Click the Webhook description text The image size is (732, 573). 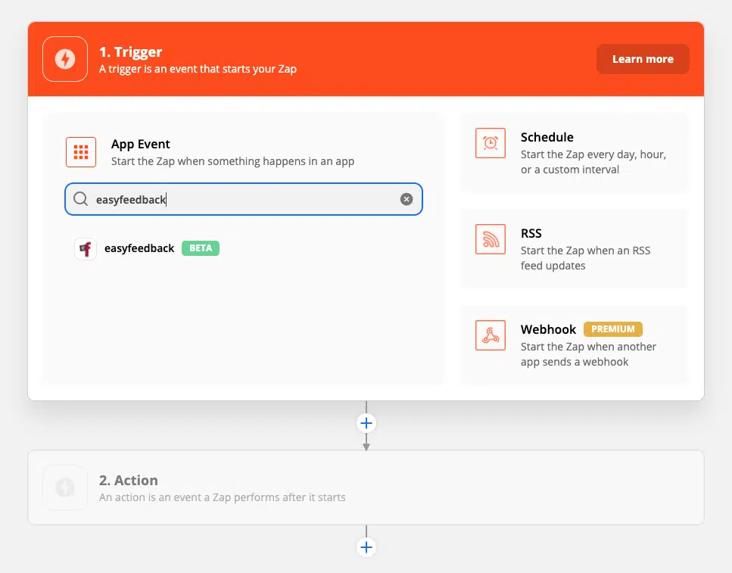(588, 354)
